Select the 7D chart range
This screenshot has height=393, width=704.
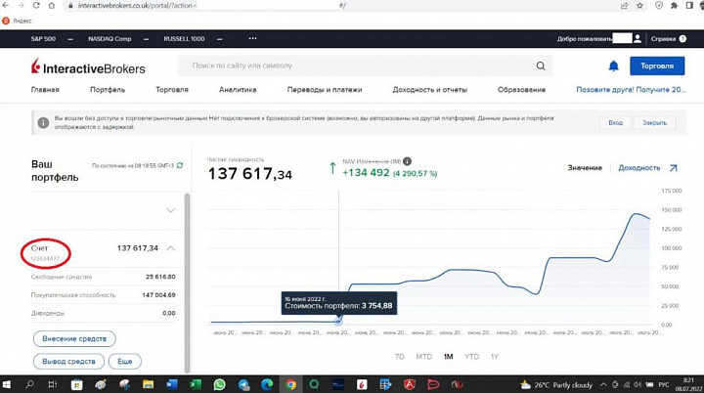(399, 357)
